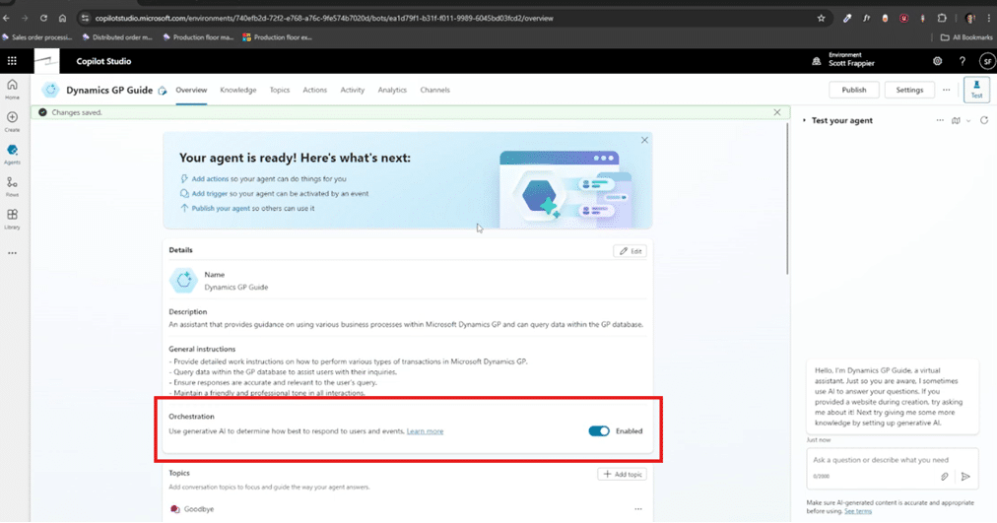Collapse the Test your agent section
The width and height of the screenshot is (997, 523).
tap(804, 120)
